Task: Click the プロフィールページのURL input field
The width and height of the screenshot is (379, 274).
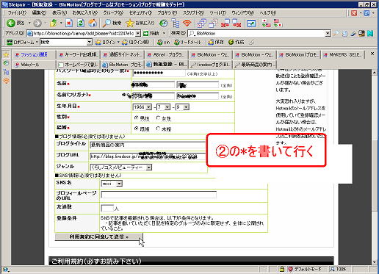Action: click(159, 195)
